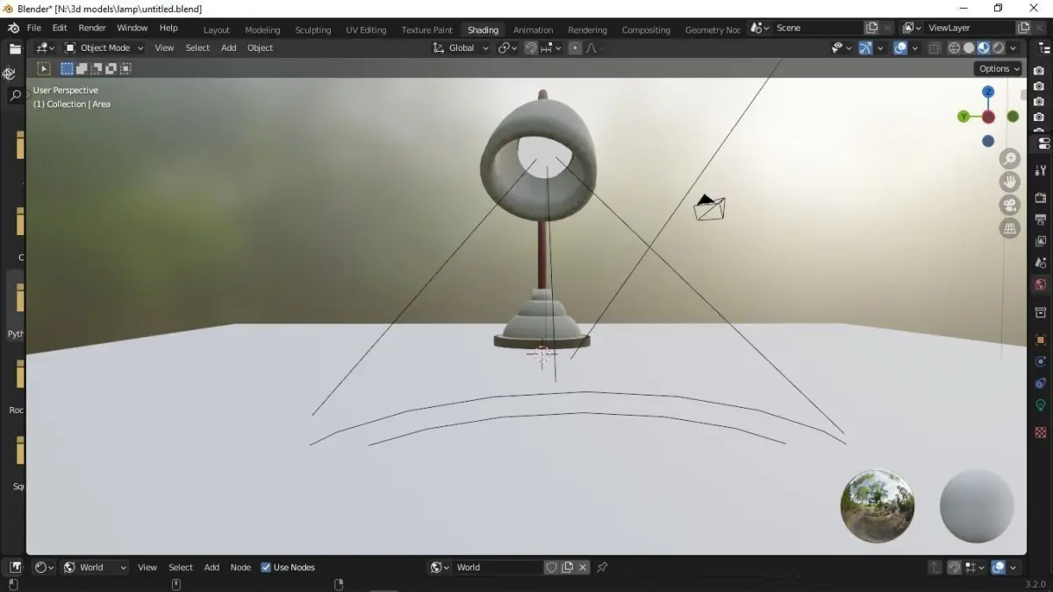Pin the World node tree

click(x=602, y=567)
